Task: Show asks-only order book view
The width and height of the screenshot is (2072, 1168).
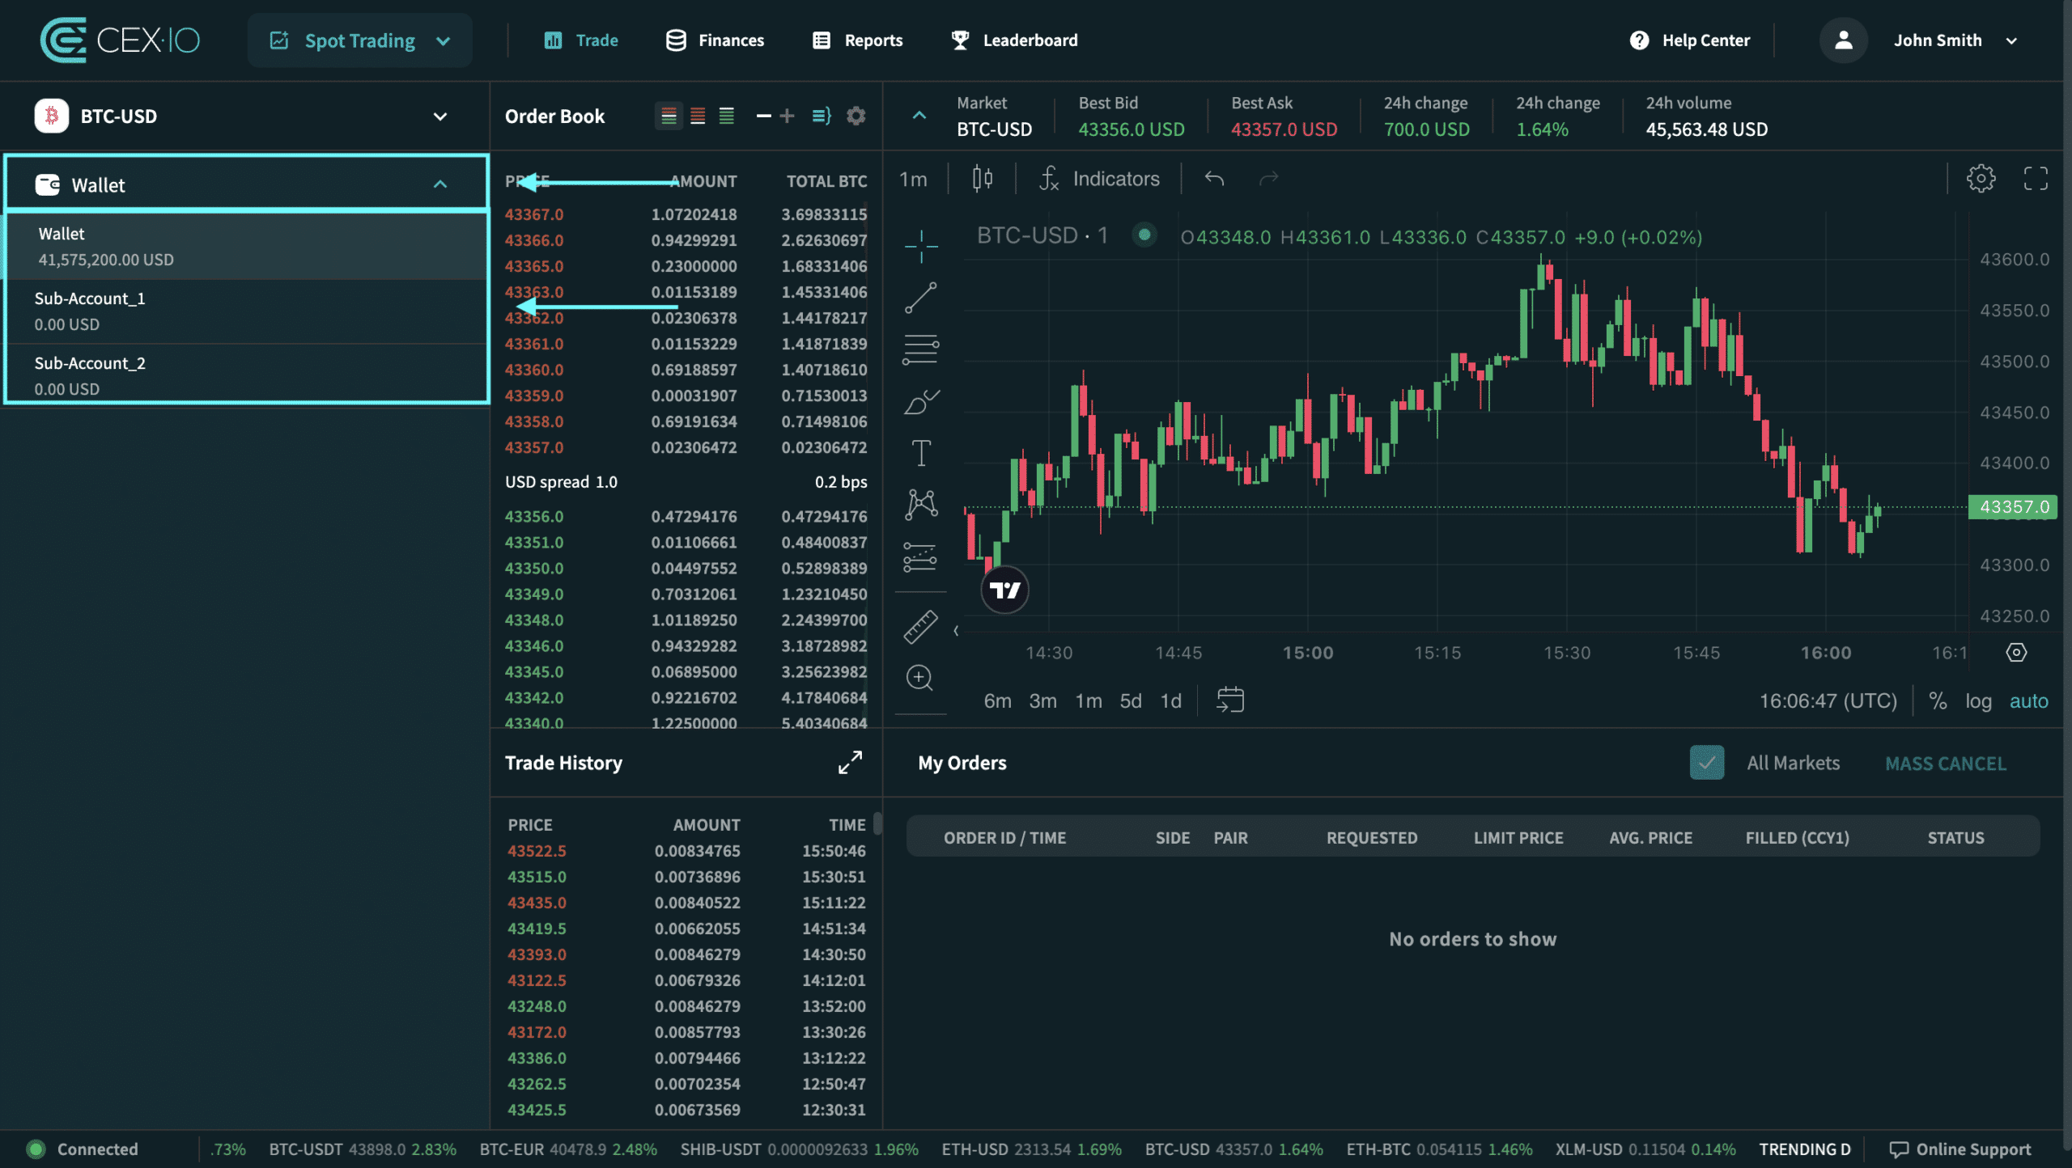Action: point(698,116)
